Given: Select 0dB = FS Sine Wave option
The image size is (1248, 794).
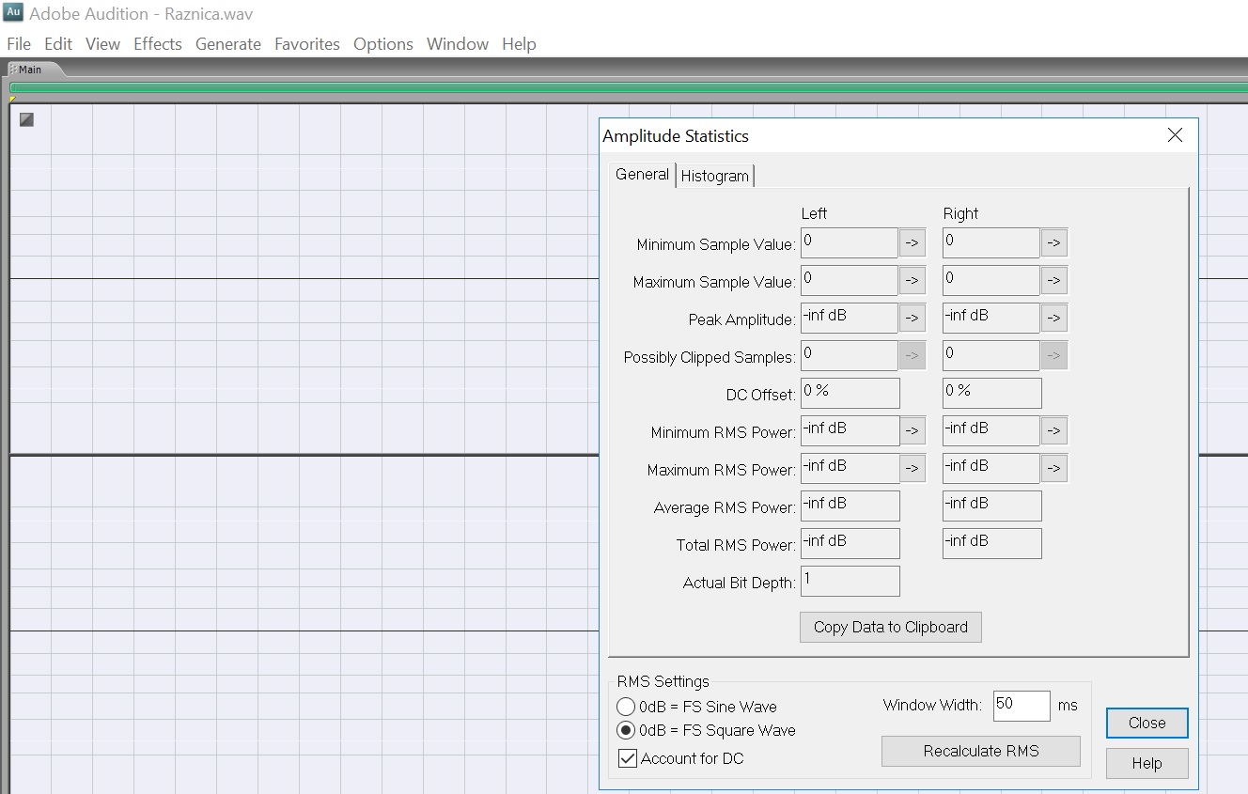Looking at the screenshot, I should tap(626, 707).
